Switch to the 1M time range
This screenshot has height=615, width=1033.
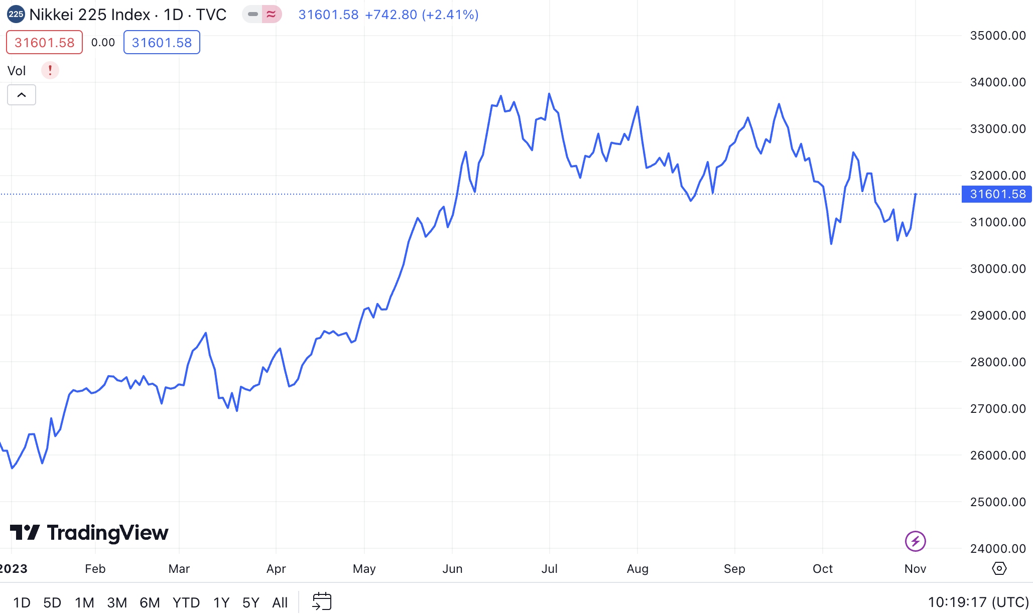click(x=84, y=602)
